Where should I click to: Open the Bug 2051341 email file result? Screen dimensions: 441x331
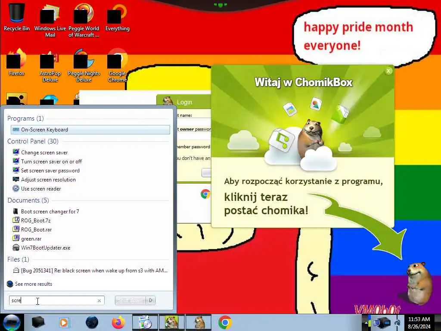[90, 271]
